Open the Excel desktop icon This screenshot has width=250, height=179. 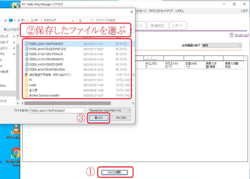click(x=15, y=6)
